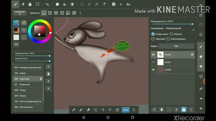This screenshot has width=216, height=121.
Task: Select the Распылитель brush
Action: (x=28, y=107)
